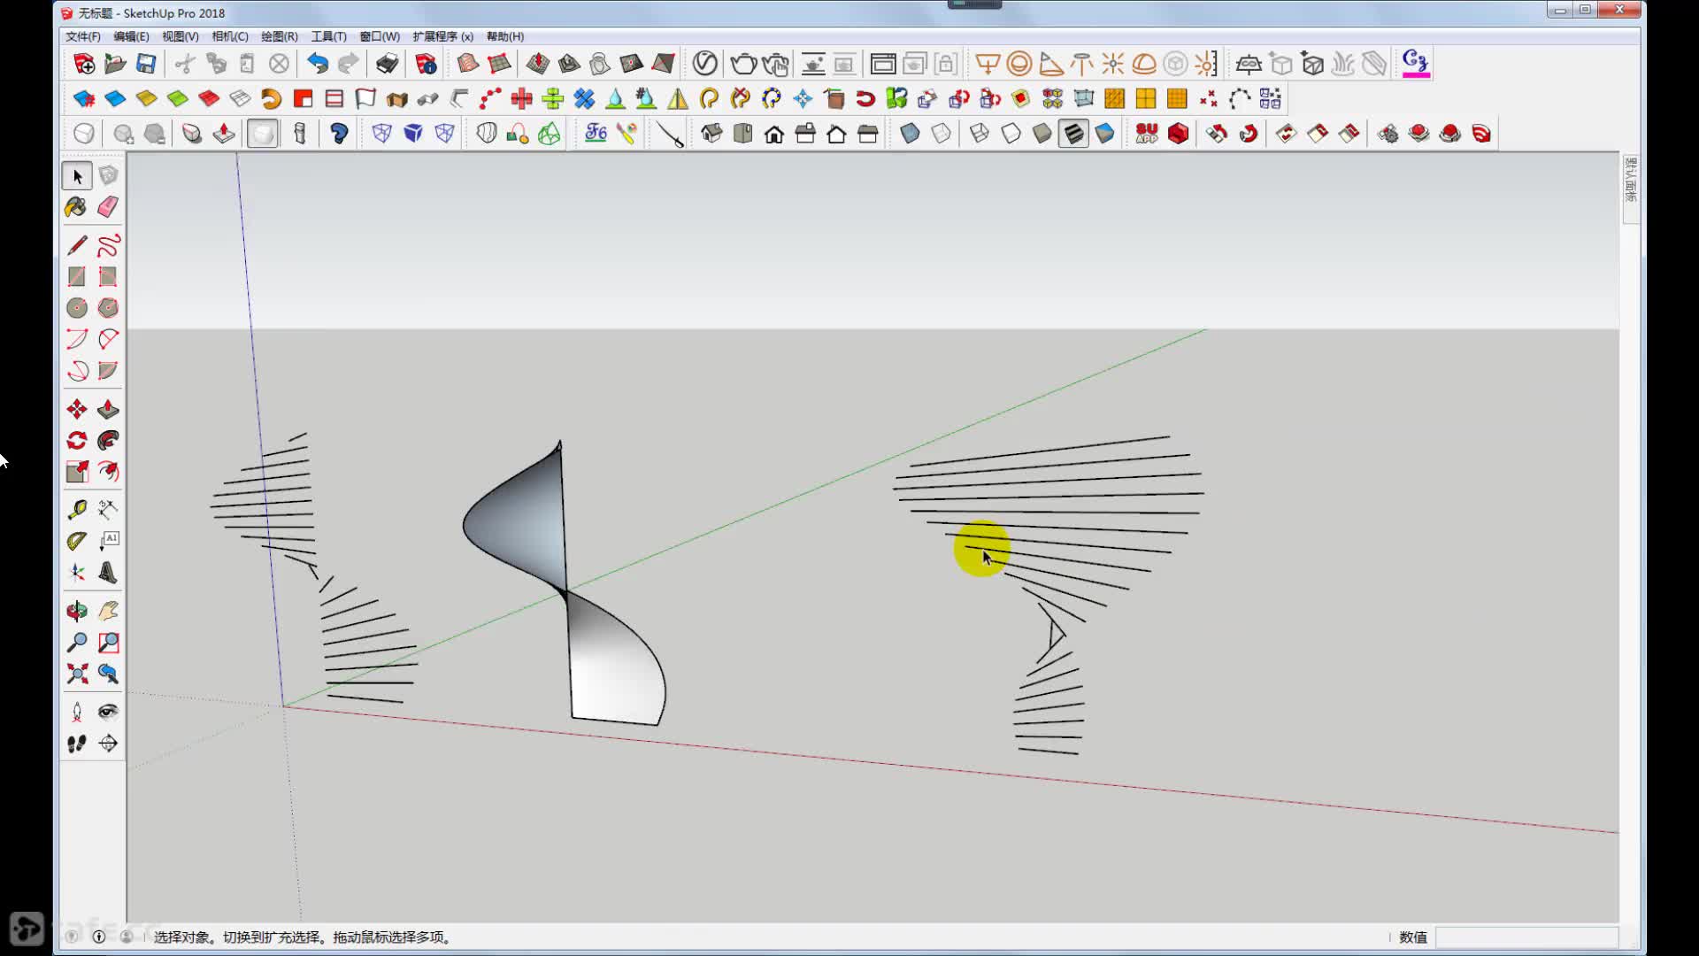The image size is (1699, 956).
Task: Enable Shaded face style
Action: (1042, 134)
